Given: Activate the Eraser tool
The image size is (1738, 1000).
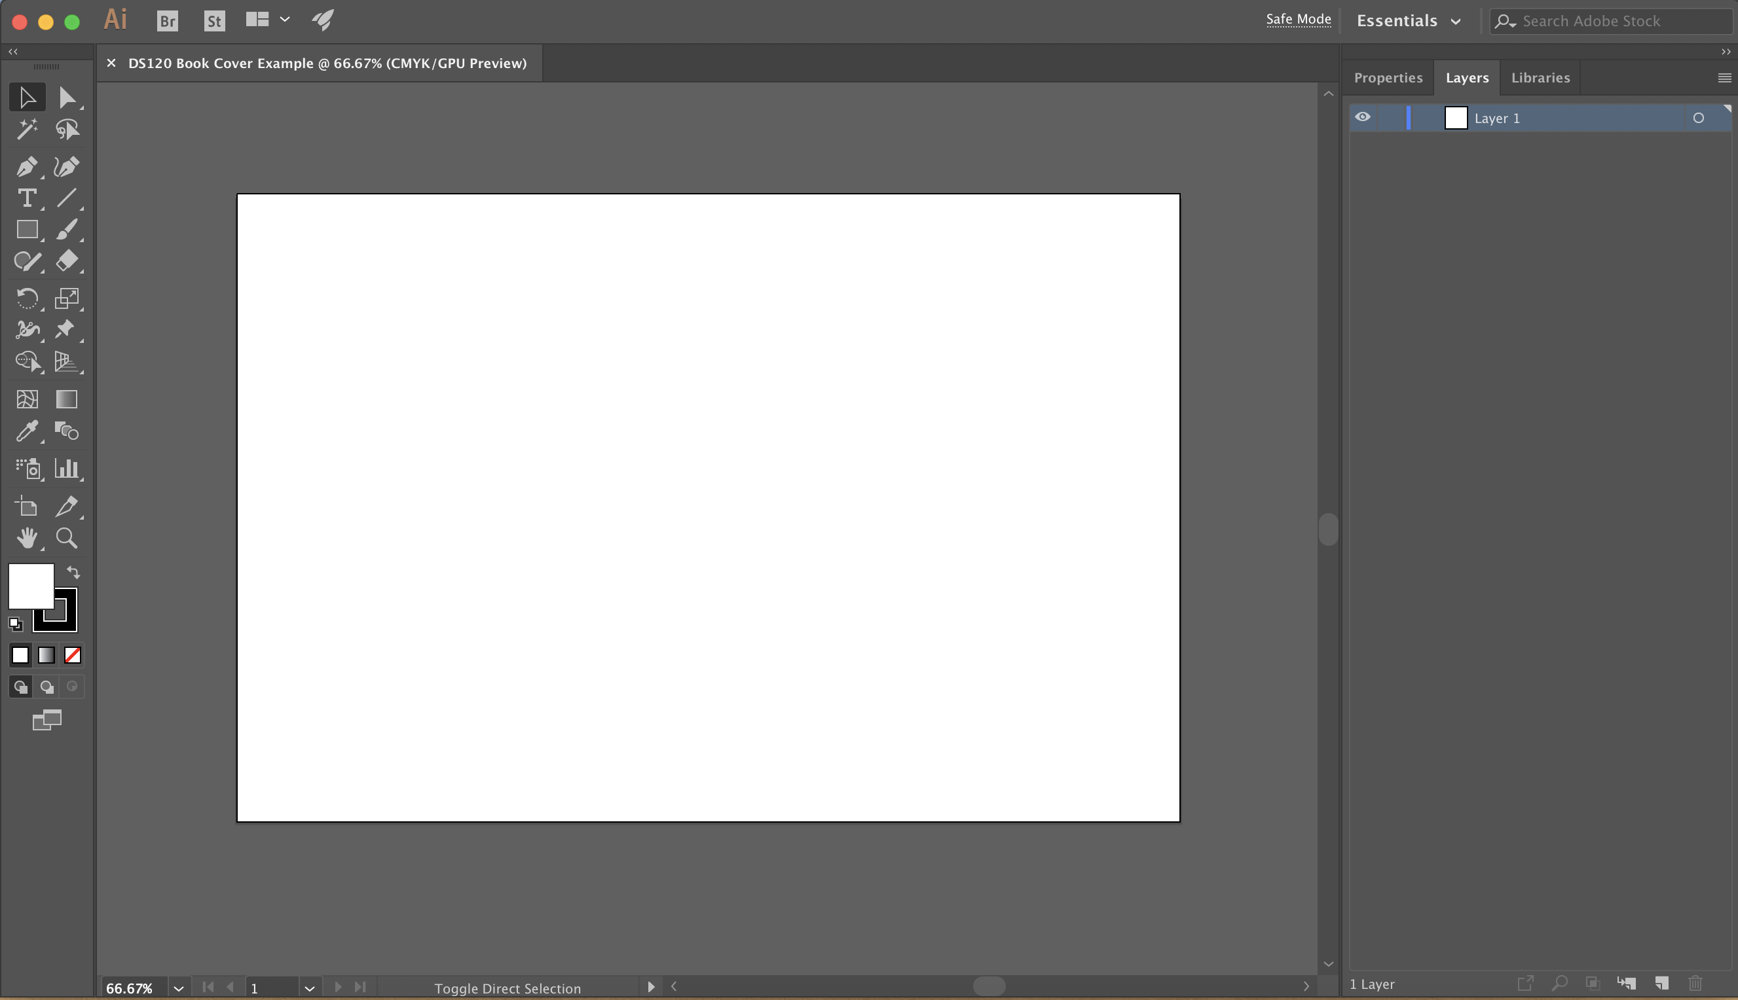Looking at the screenshot, I should (67, 261).
